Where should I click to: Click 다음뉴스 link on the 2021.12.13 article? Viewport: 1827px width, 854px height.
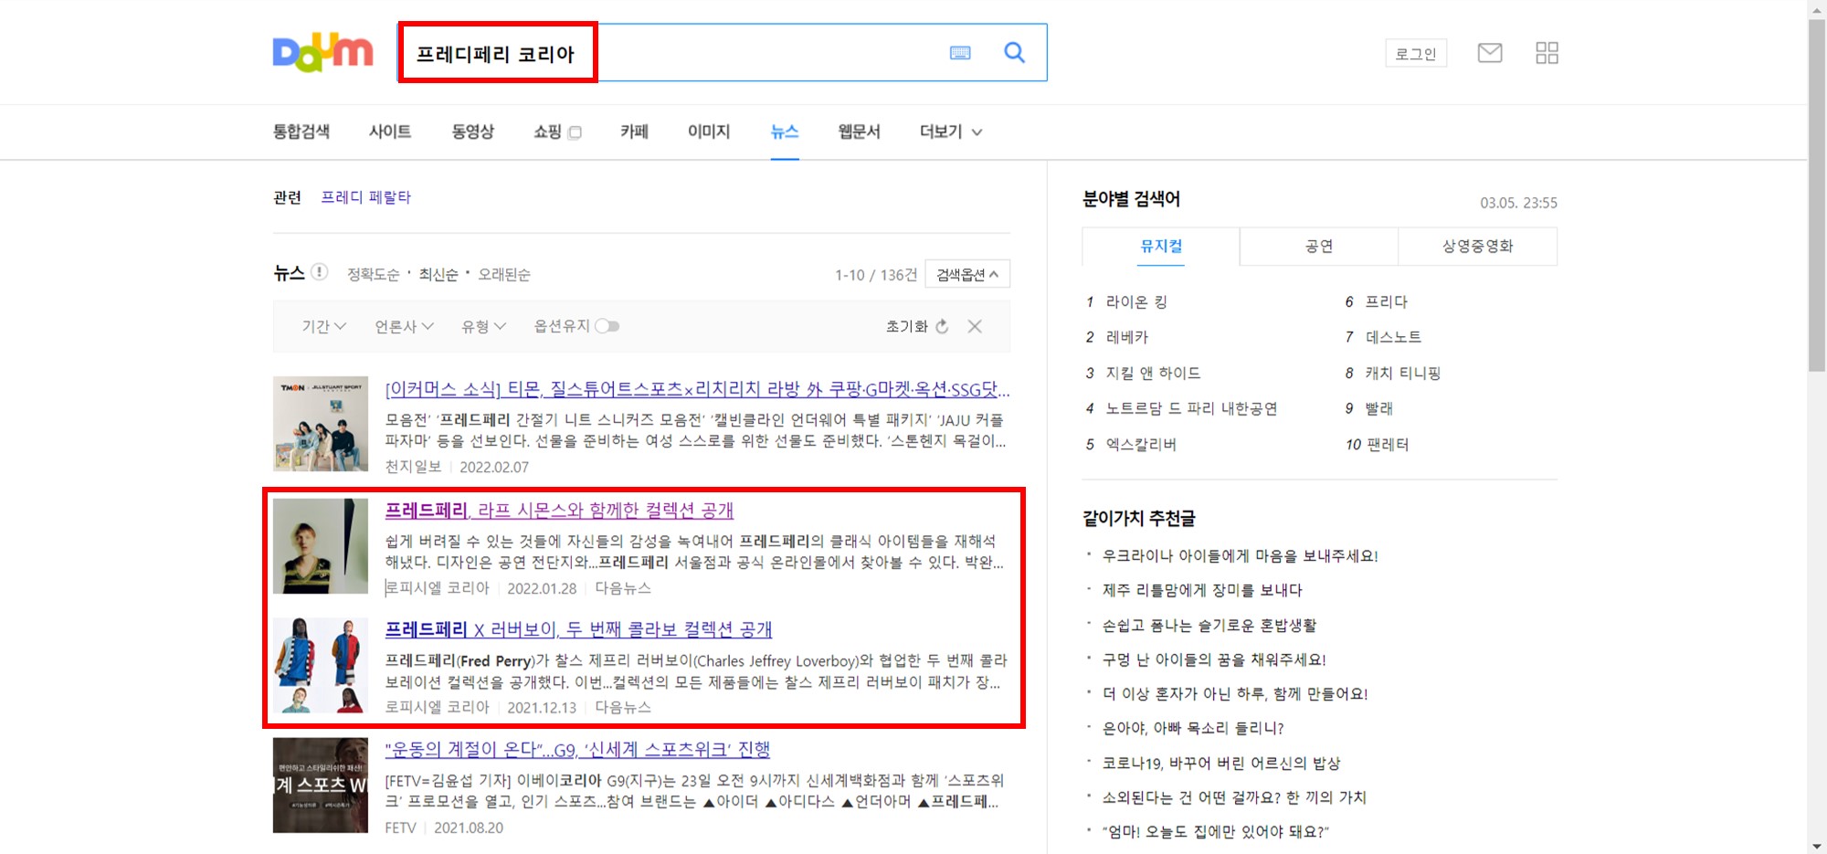[623, 707]
